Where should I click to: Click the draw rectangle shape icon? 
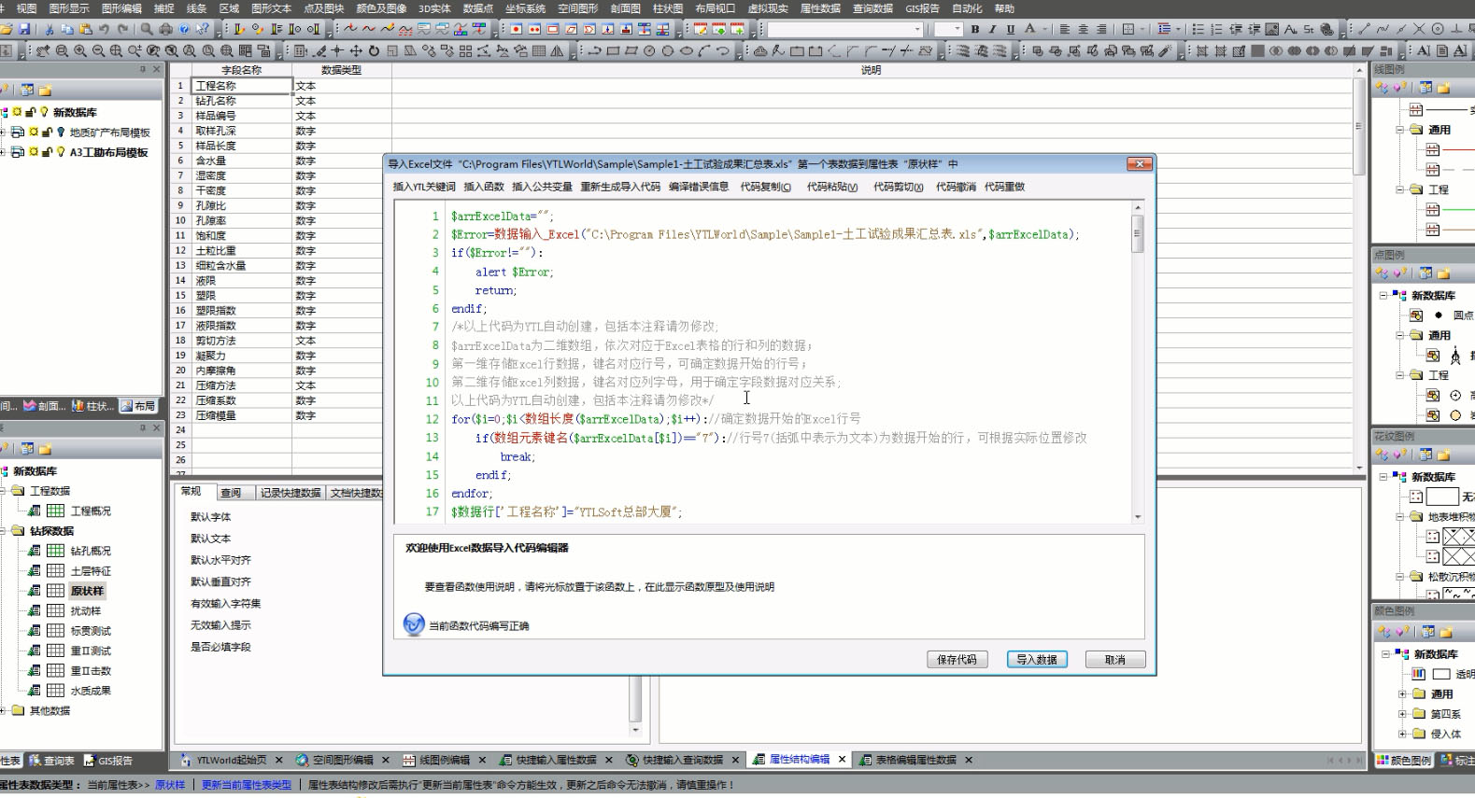[x=613, y=50]
